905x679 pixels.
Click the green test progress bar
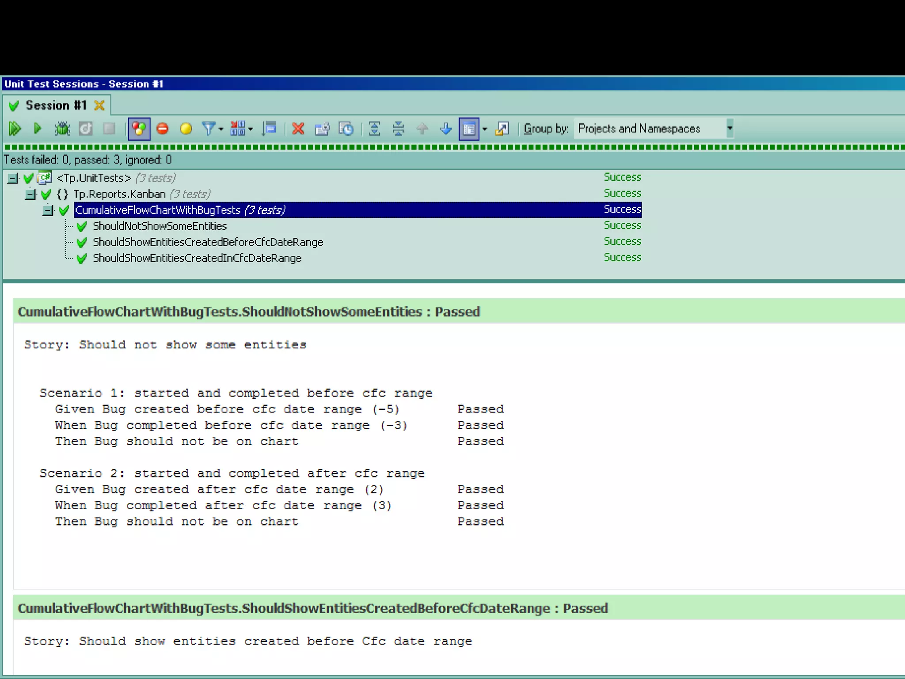click(x=452, y=147)
